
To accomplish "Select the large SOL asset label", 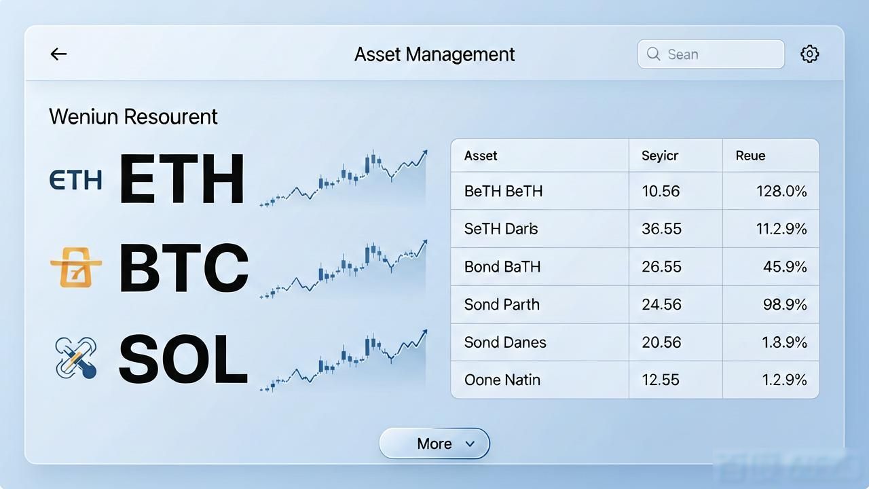I will [183, 359].
